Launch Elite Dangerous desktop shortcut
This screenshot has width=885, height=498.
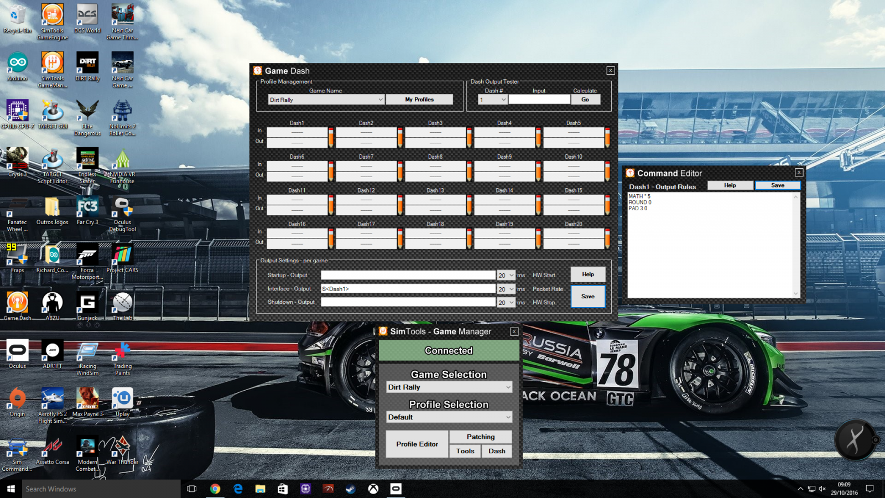87,117
